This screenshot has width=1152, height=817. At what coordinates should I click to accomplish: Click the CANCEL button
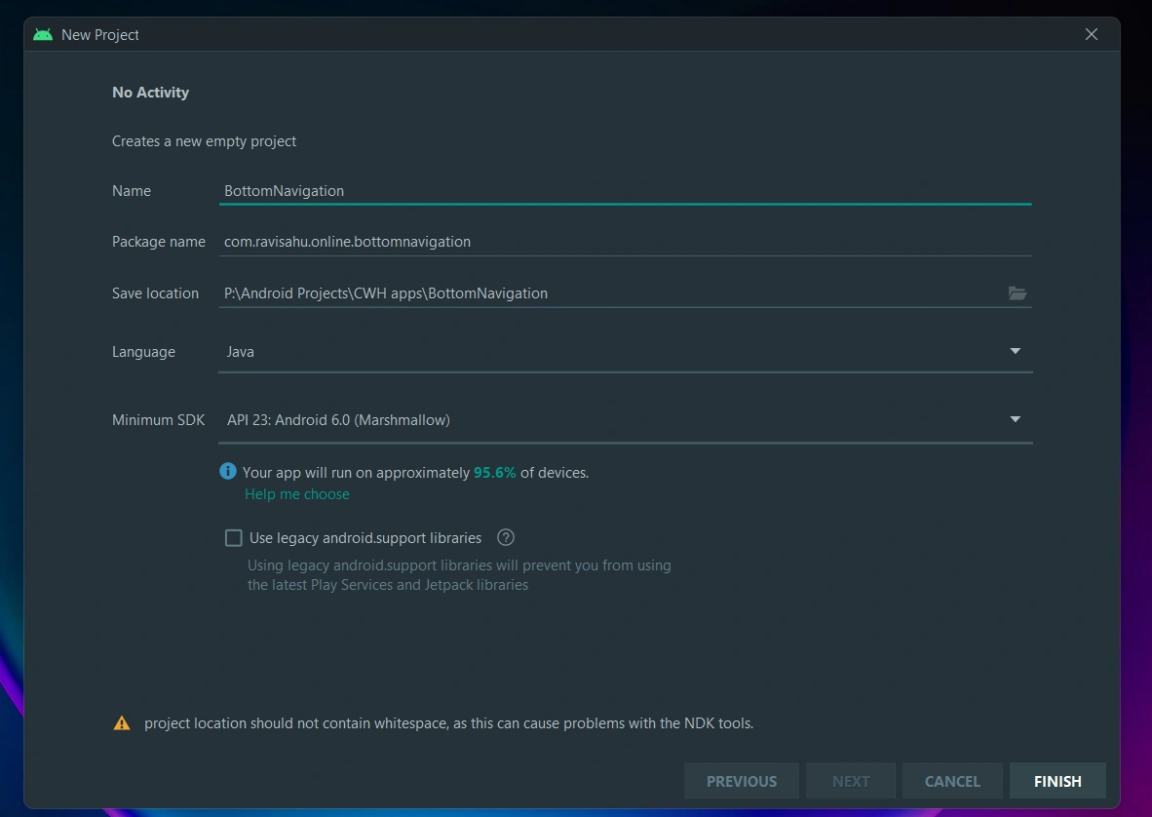952,781
